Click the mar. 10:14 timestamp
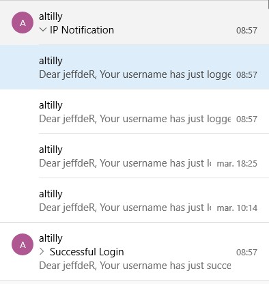The width and height of the screenshot is (269, 284). (237, 208)
